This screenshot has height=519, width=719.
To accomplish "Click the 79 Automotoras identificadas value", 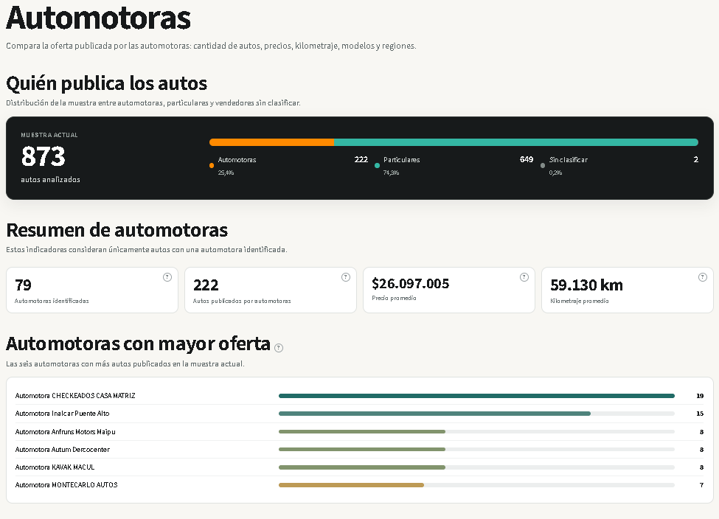I will tap(23, 285).
